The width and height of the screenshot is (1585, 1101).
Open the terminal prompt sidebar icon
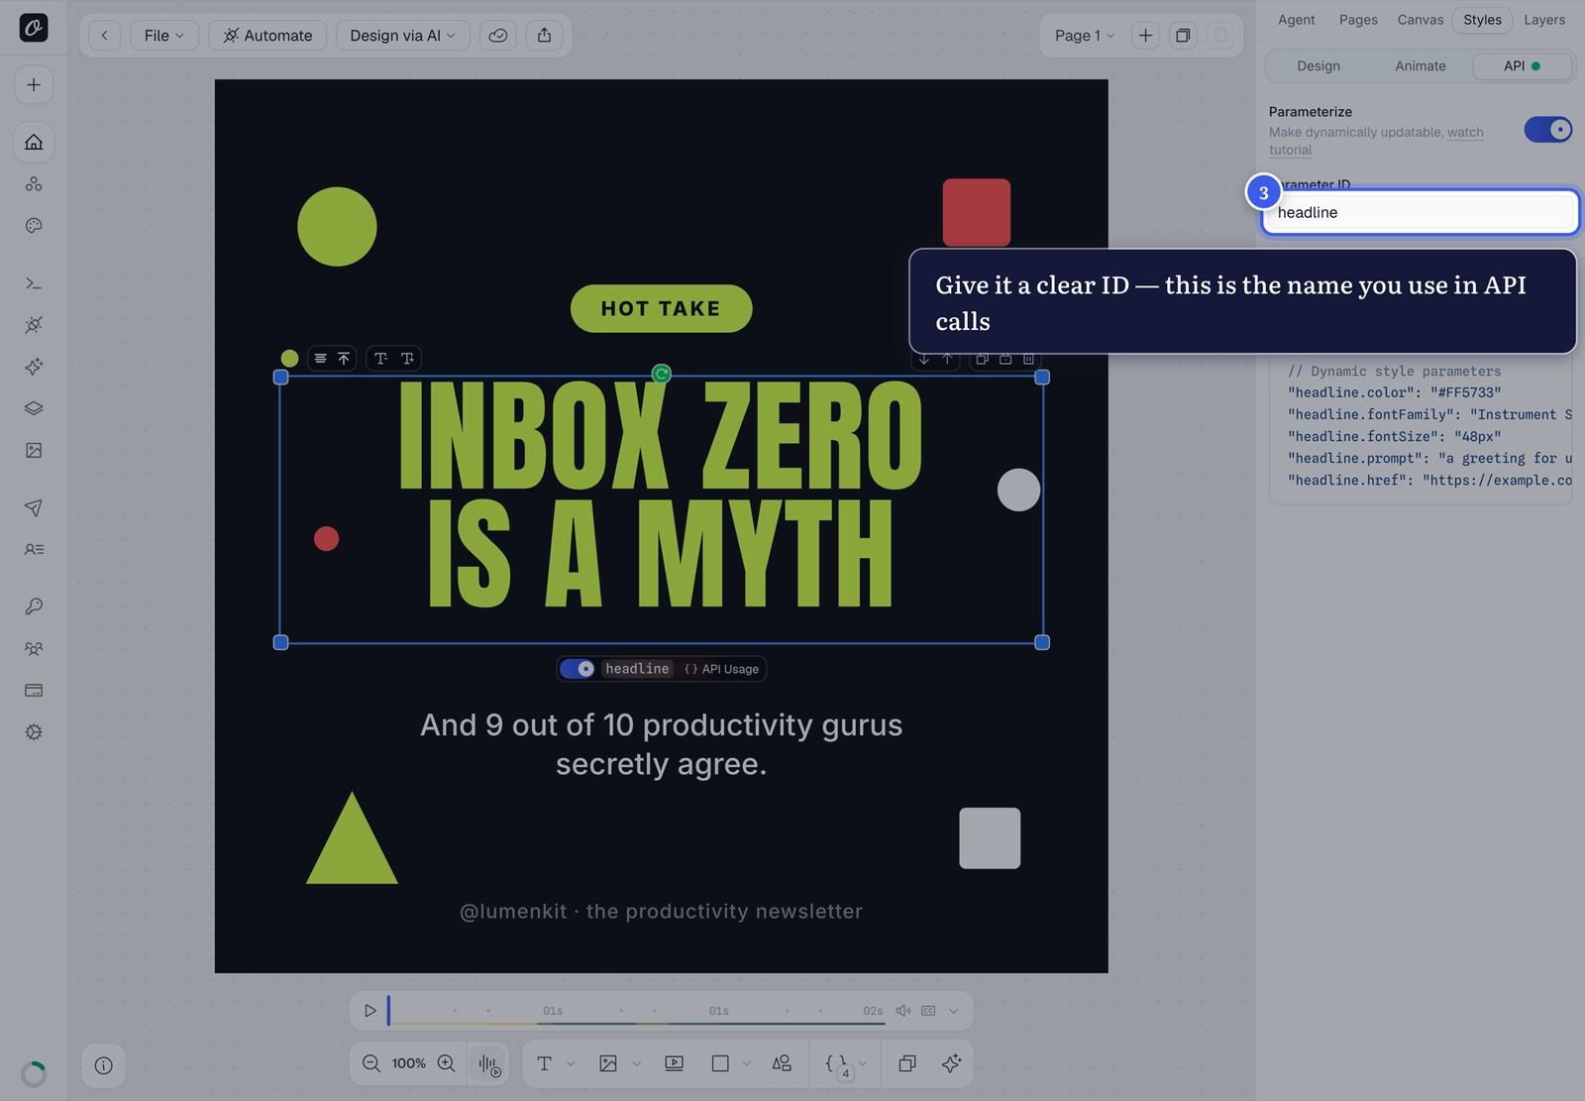[x=34, y=283]
